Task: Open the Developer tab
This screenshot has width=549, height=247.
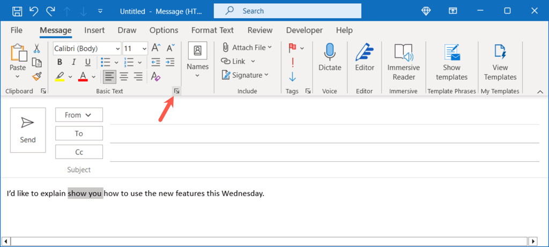Action: (305, 31)
